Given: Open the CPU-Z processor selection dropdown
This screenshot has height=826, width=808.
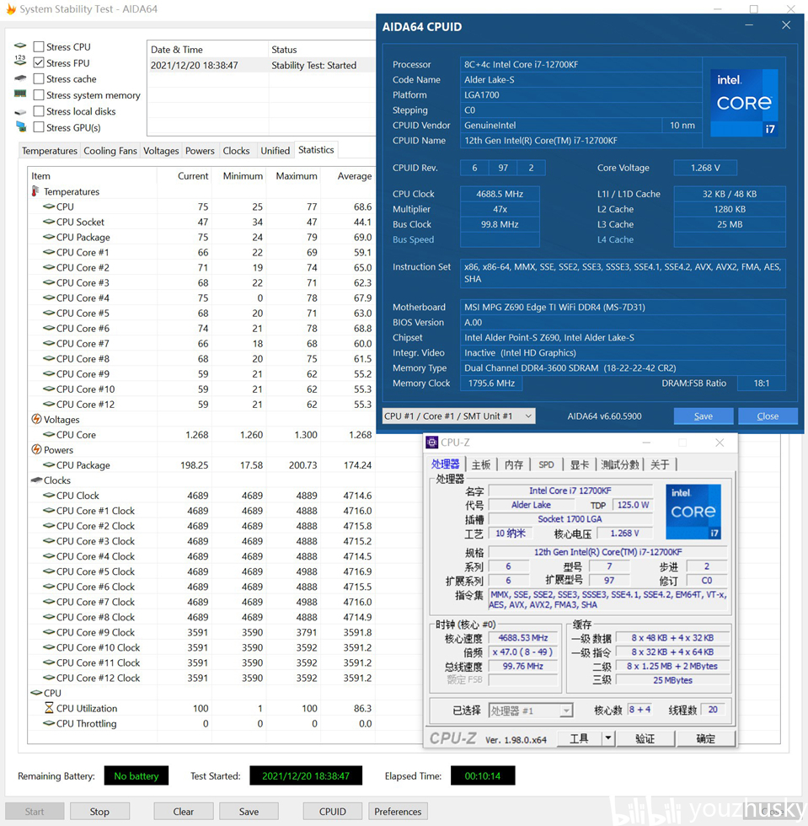Looking at the screenshot, I should 531,711.
